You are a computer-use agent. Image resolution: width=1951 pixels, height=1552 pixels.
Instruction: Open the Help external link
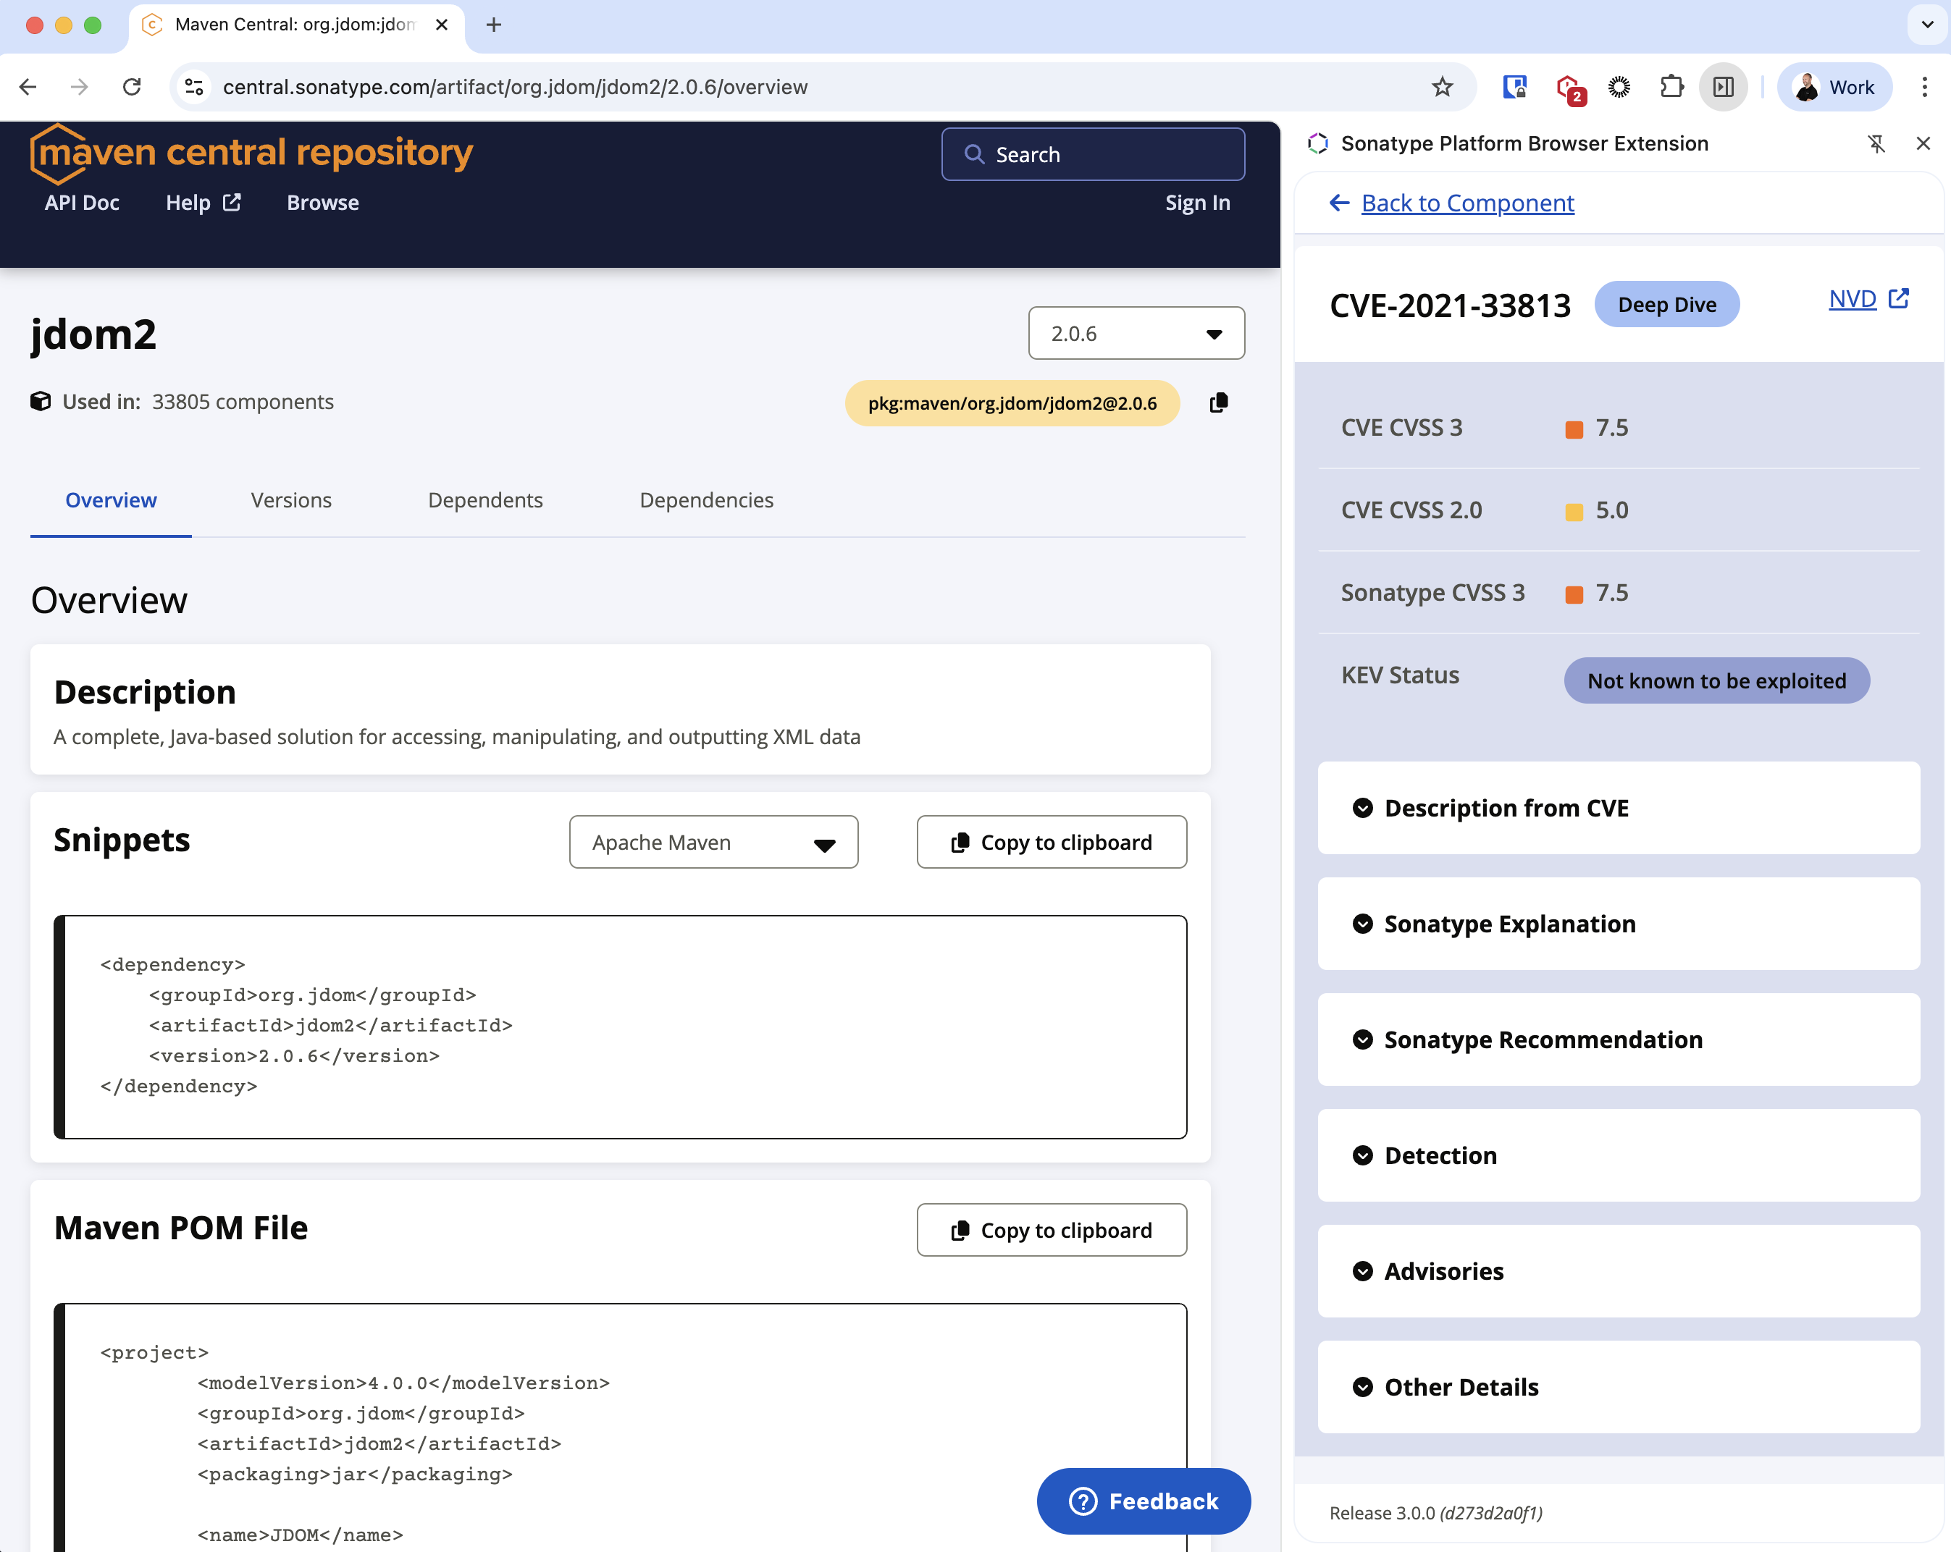click(203, 203)
